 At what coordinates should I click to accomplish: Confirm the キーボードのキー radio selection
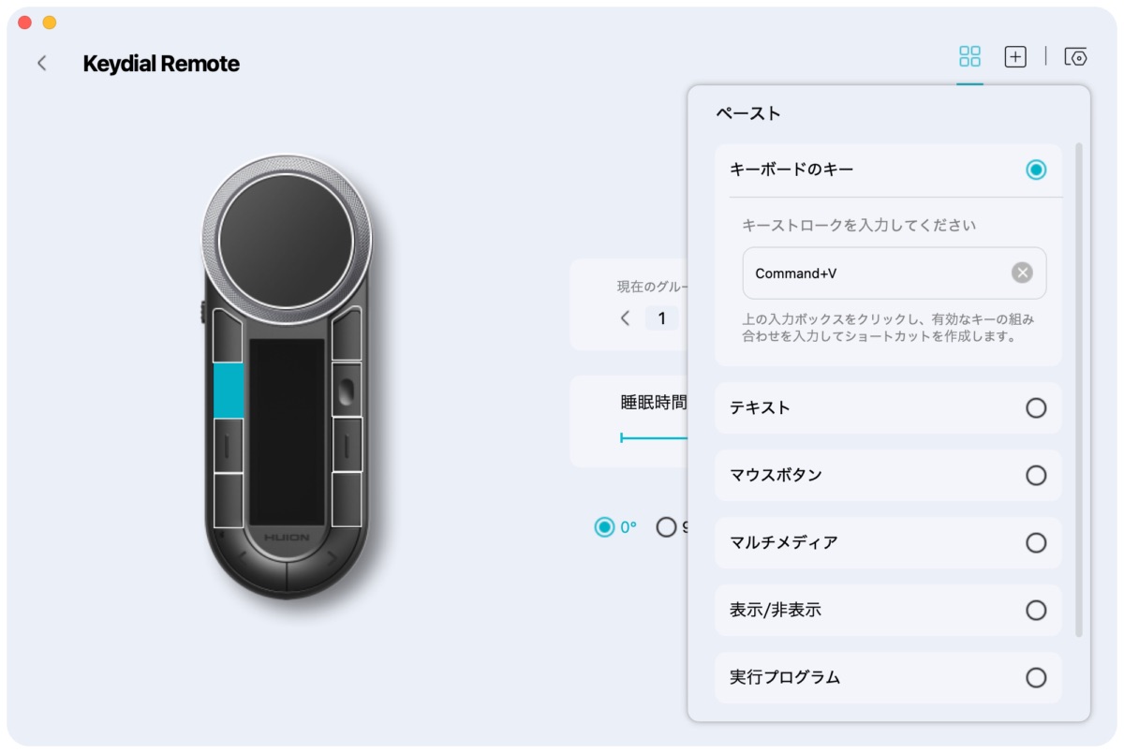pyautogui.click(x=1037, y=170)
